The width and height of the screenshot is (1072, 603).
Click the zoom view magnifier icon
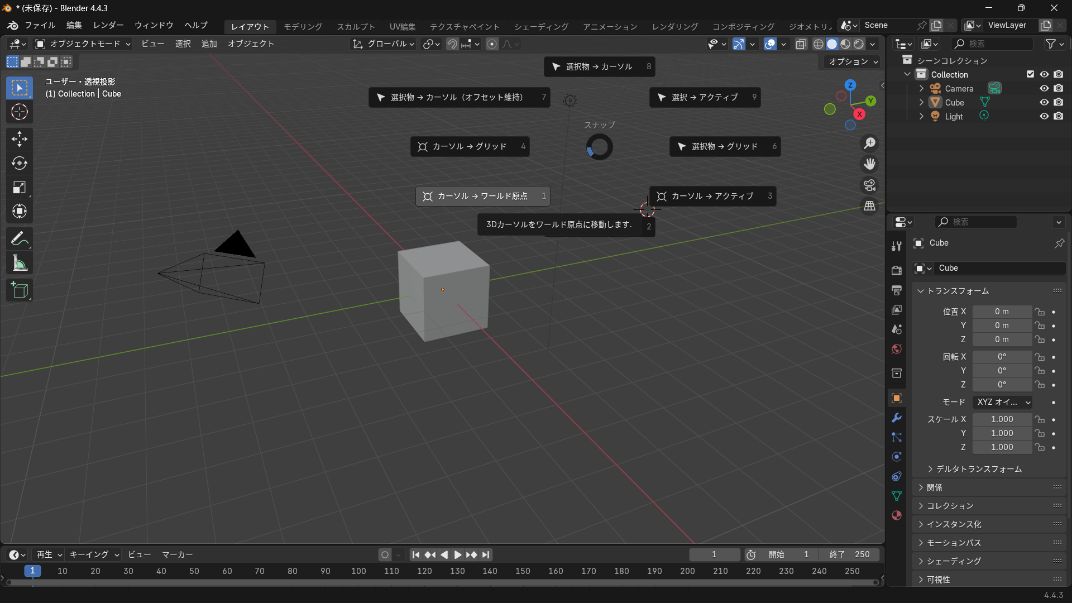869,143
